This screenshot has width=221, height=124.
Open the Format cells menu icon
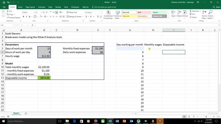click(x=185, y=12)
